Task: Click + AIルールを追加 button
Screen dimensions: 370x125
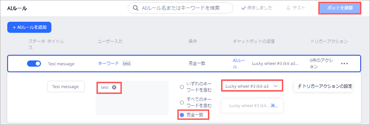Action: point(30,27)
